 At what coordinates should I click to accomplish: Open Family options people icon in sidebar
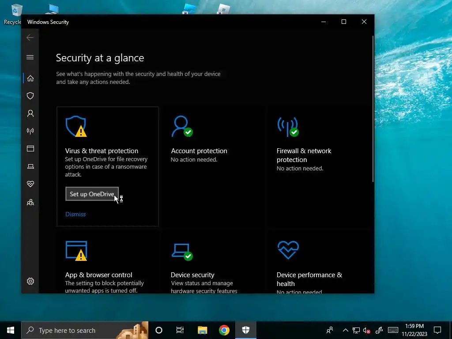30,202
